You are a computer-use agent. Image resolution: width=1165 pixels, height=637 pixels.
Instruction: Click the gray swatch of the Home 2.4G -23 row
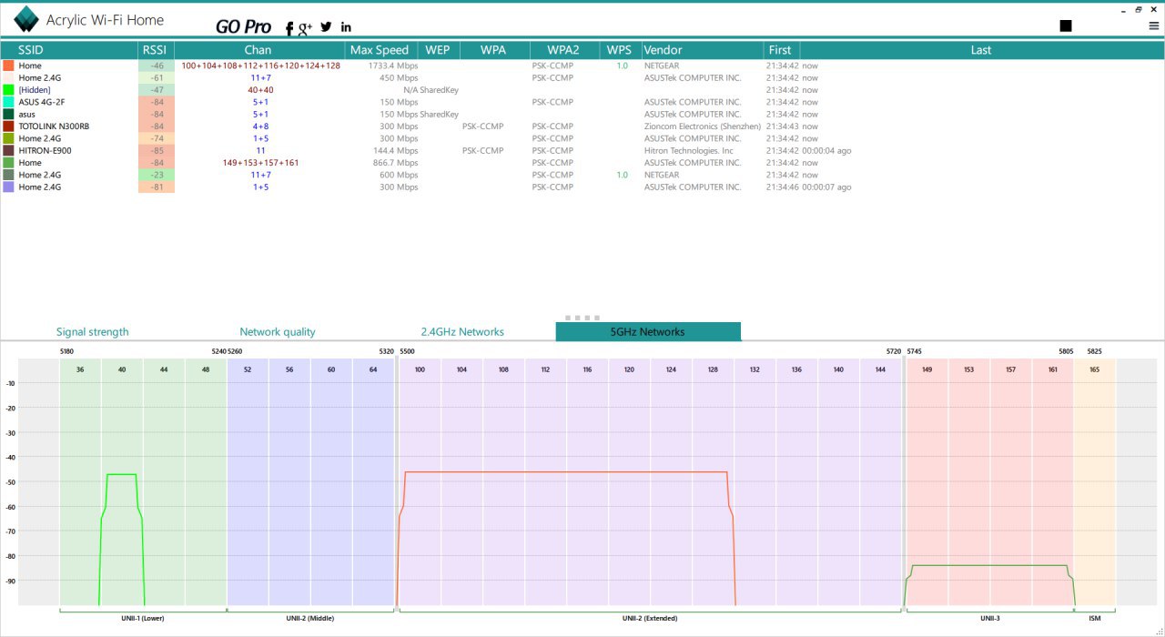pyautogui.click(x=8, y=175)
